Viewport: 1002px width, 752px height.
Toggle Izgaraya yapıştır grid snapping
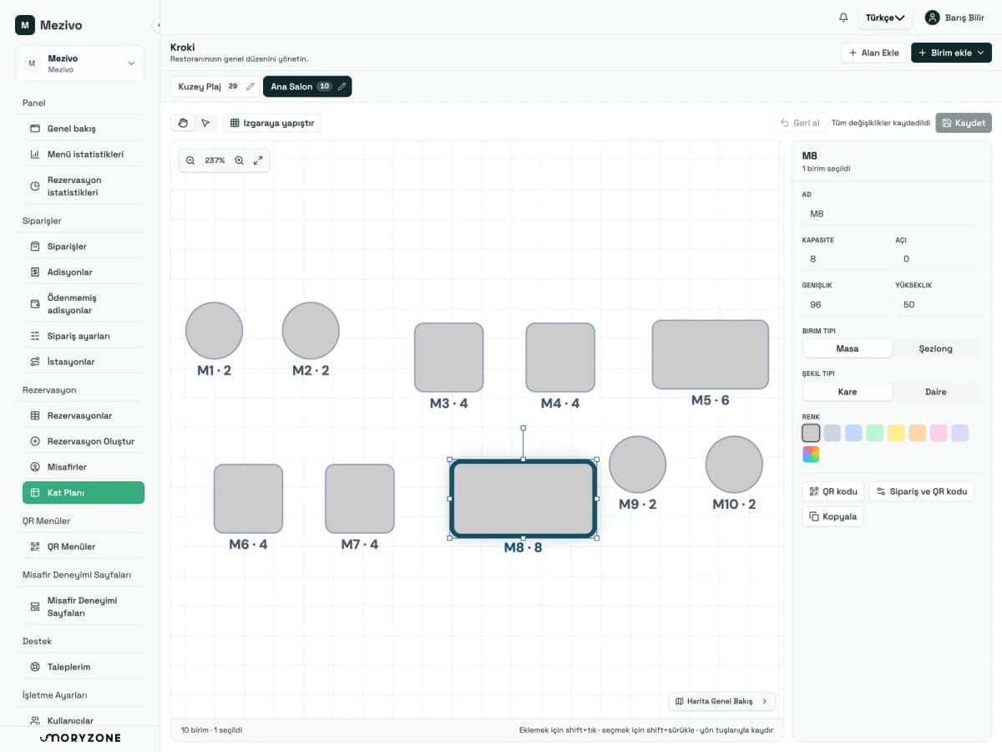point(272,123)
